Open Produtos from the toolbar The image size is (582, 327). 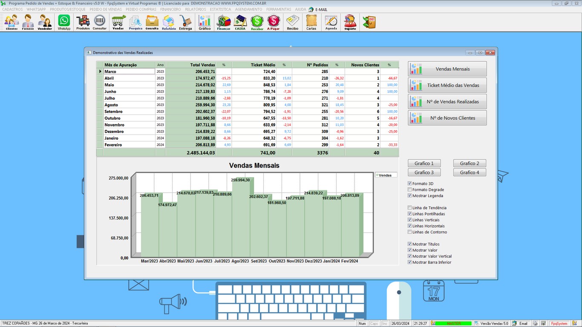click(x=83, y=22)
